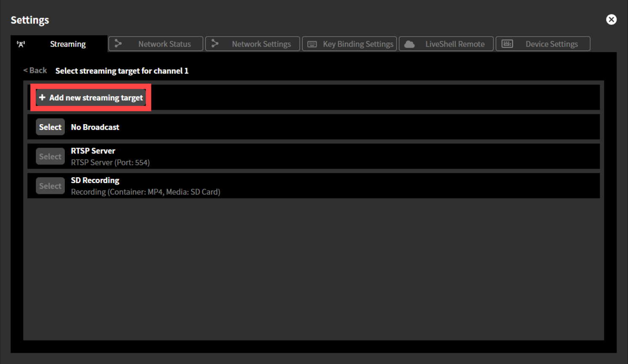Click the circular X icon in Settings header

(x=611, y=19)
